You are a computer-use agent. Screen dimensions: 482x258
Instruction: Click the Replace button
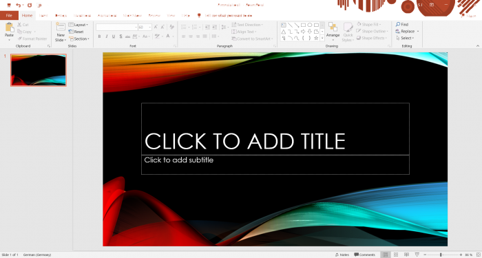pyautogui.click(x=408, y=32)
